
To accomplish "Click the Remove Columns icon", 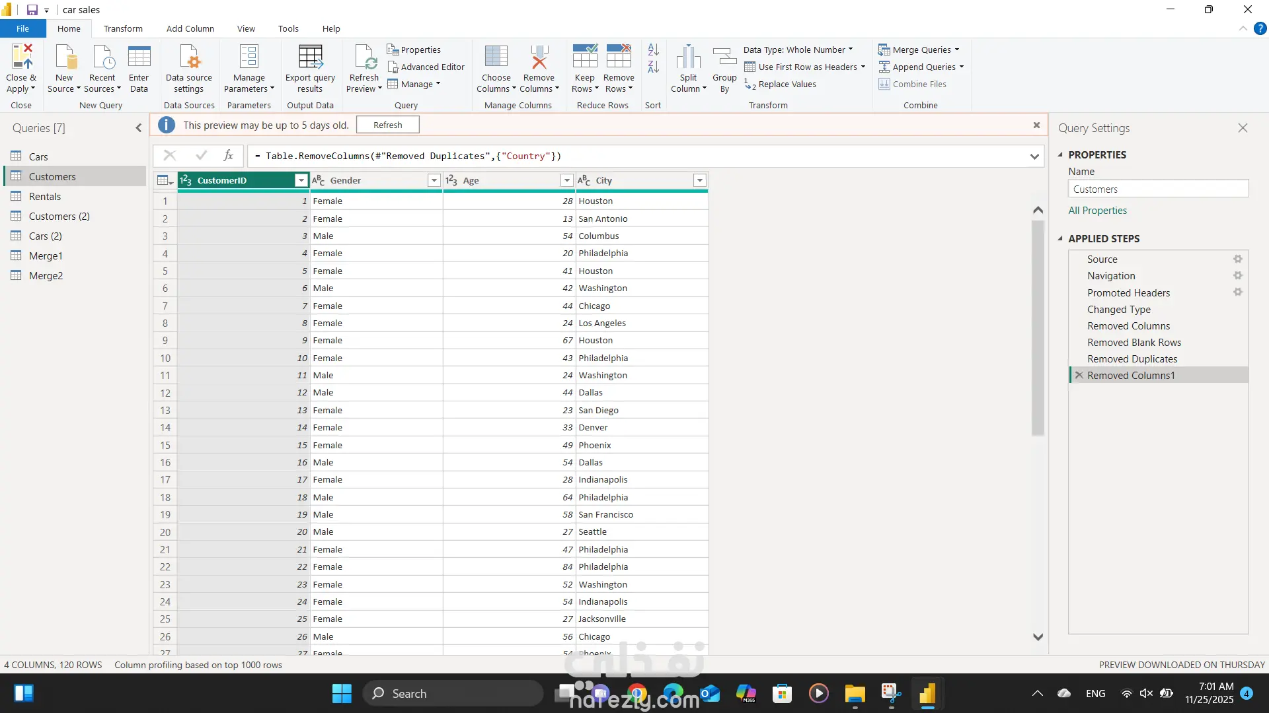I will (539, 58).
